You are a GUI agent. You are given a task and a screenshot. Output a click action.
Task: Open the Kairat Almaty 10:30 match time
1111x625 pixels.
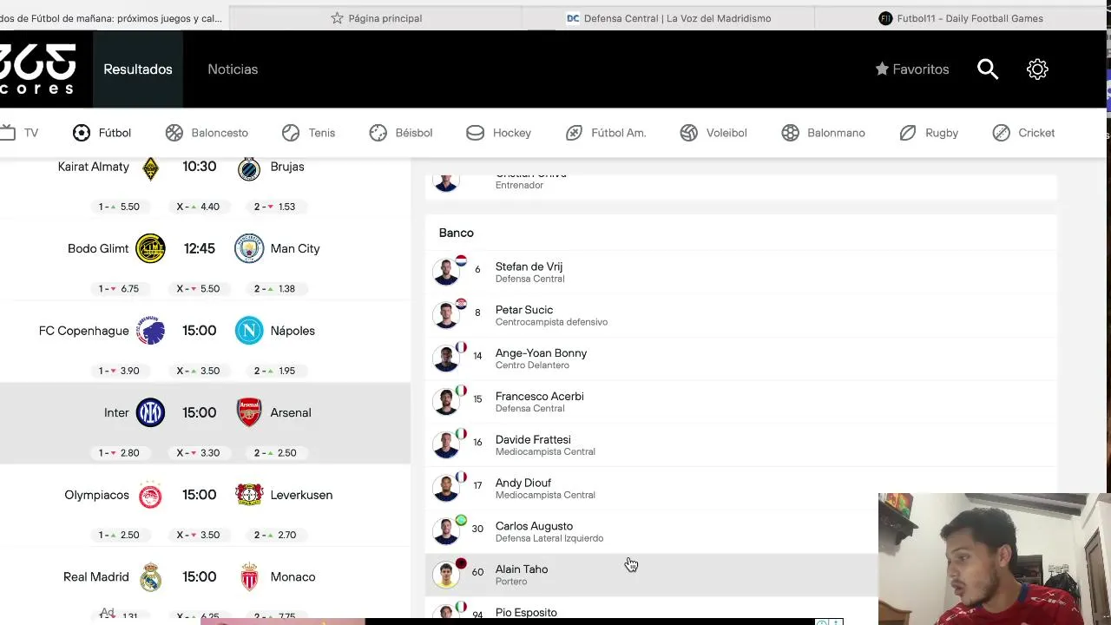[x=199, y=167]
